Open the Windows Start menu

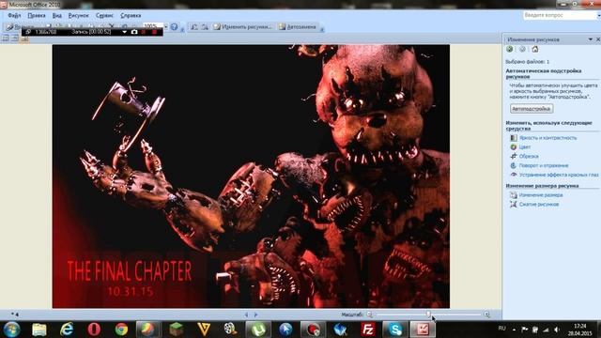tap(11, 330)
